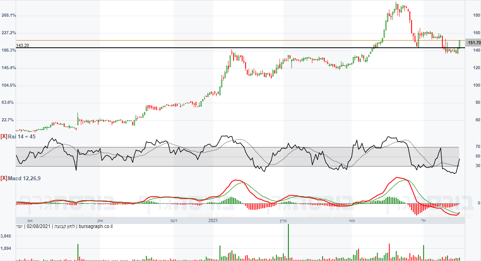Remove the Macd 12,26,9 indicator via [X]
The image size is (481, 261).
(x=4, y=178)
